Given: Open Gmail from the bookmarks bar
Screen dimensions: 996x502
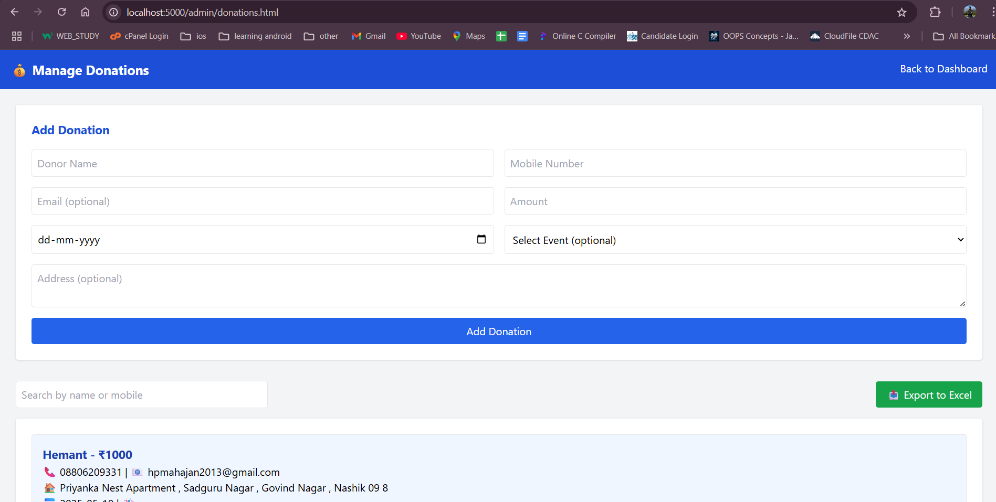Looking at the screenshot, I should [x=368, y=36].
